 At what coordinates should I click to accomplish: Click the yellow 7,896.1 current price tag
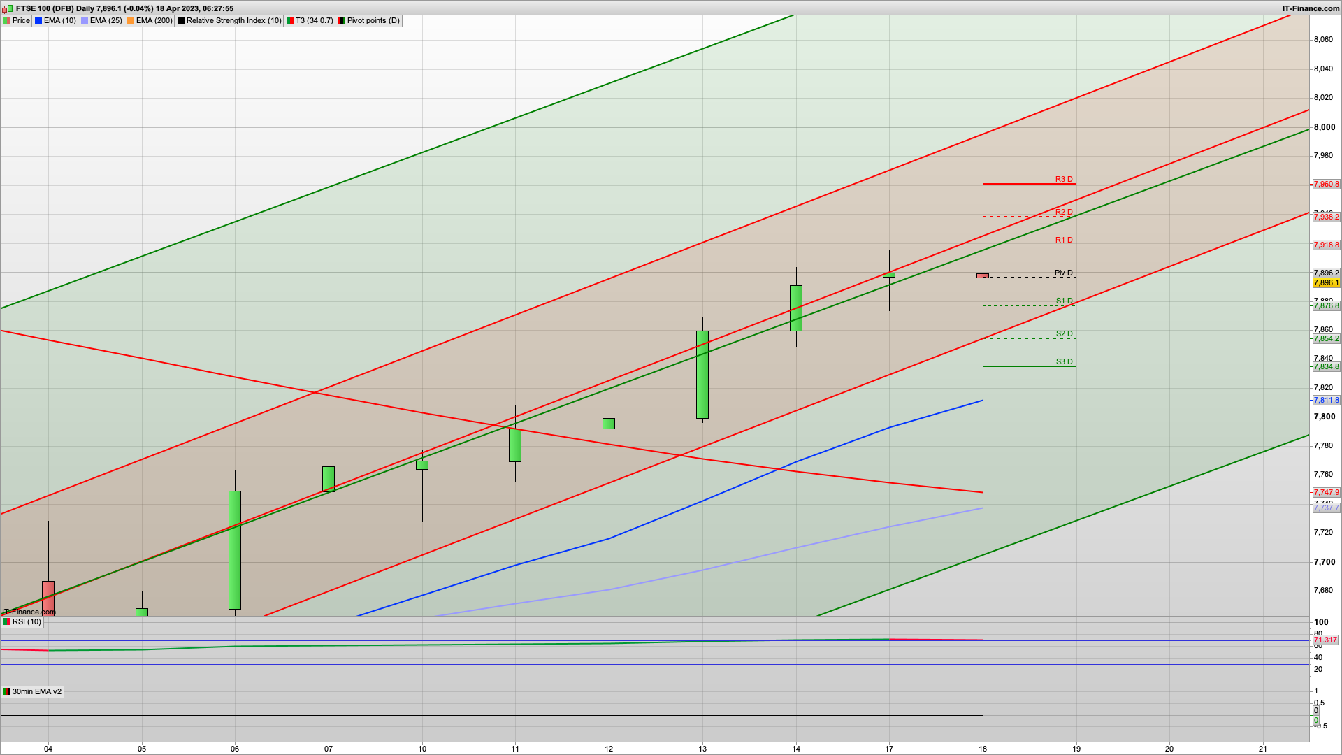pos(1326,282)
